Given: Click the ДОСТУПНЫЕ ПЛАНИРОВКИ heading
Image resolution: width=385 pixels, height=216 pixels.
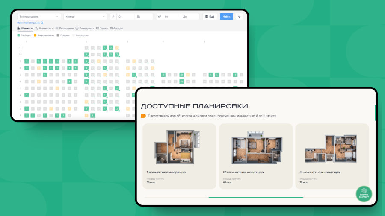Looking at the screenshot, I should pos(194,106).
